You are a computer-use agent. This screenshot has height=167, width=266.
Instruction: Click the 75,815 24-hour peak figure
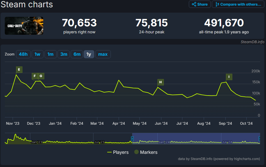pyautogui.click(x=152, y=23)
